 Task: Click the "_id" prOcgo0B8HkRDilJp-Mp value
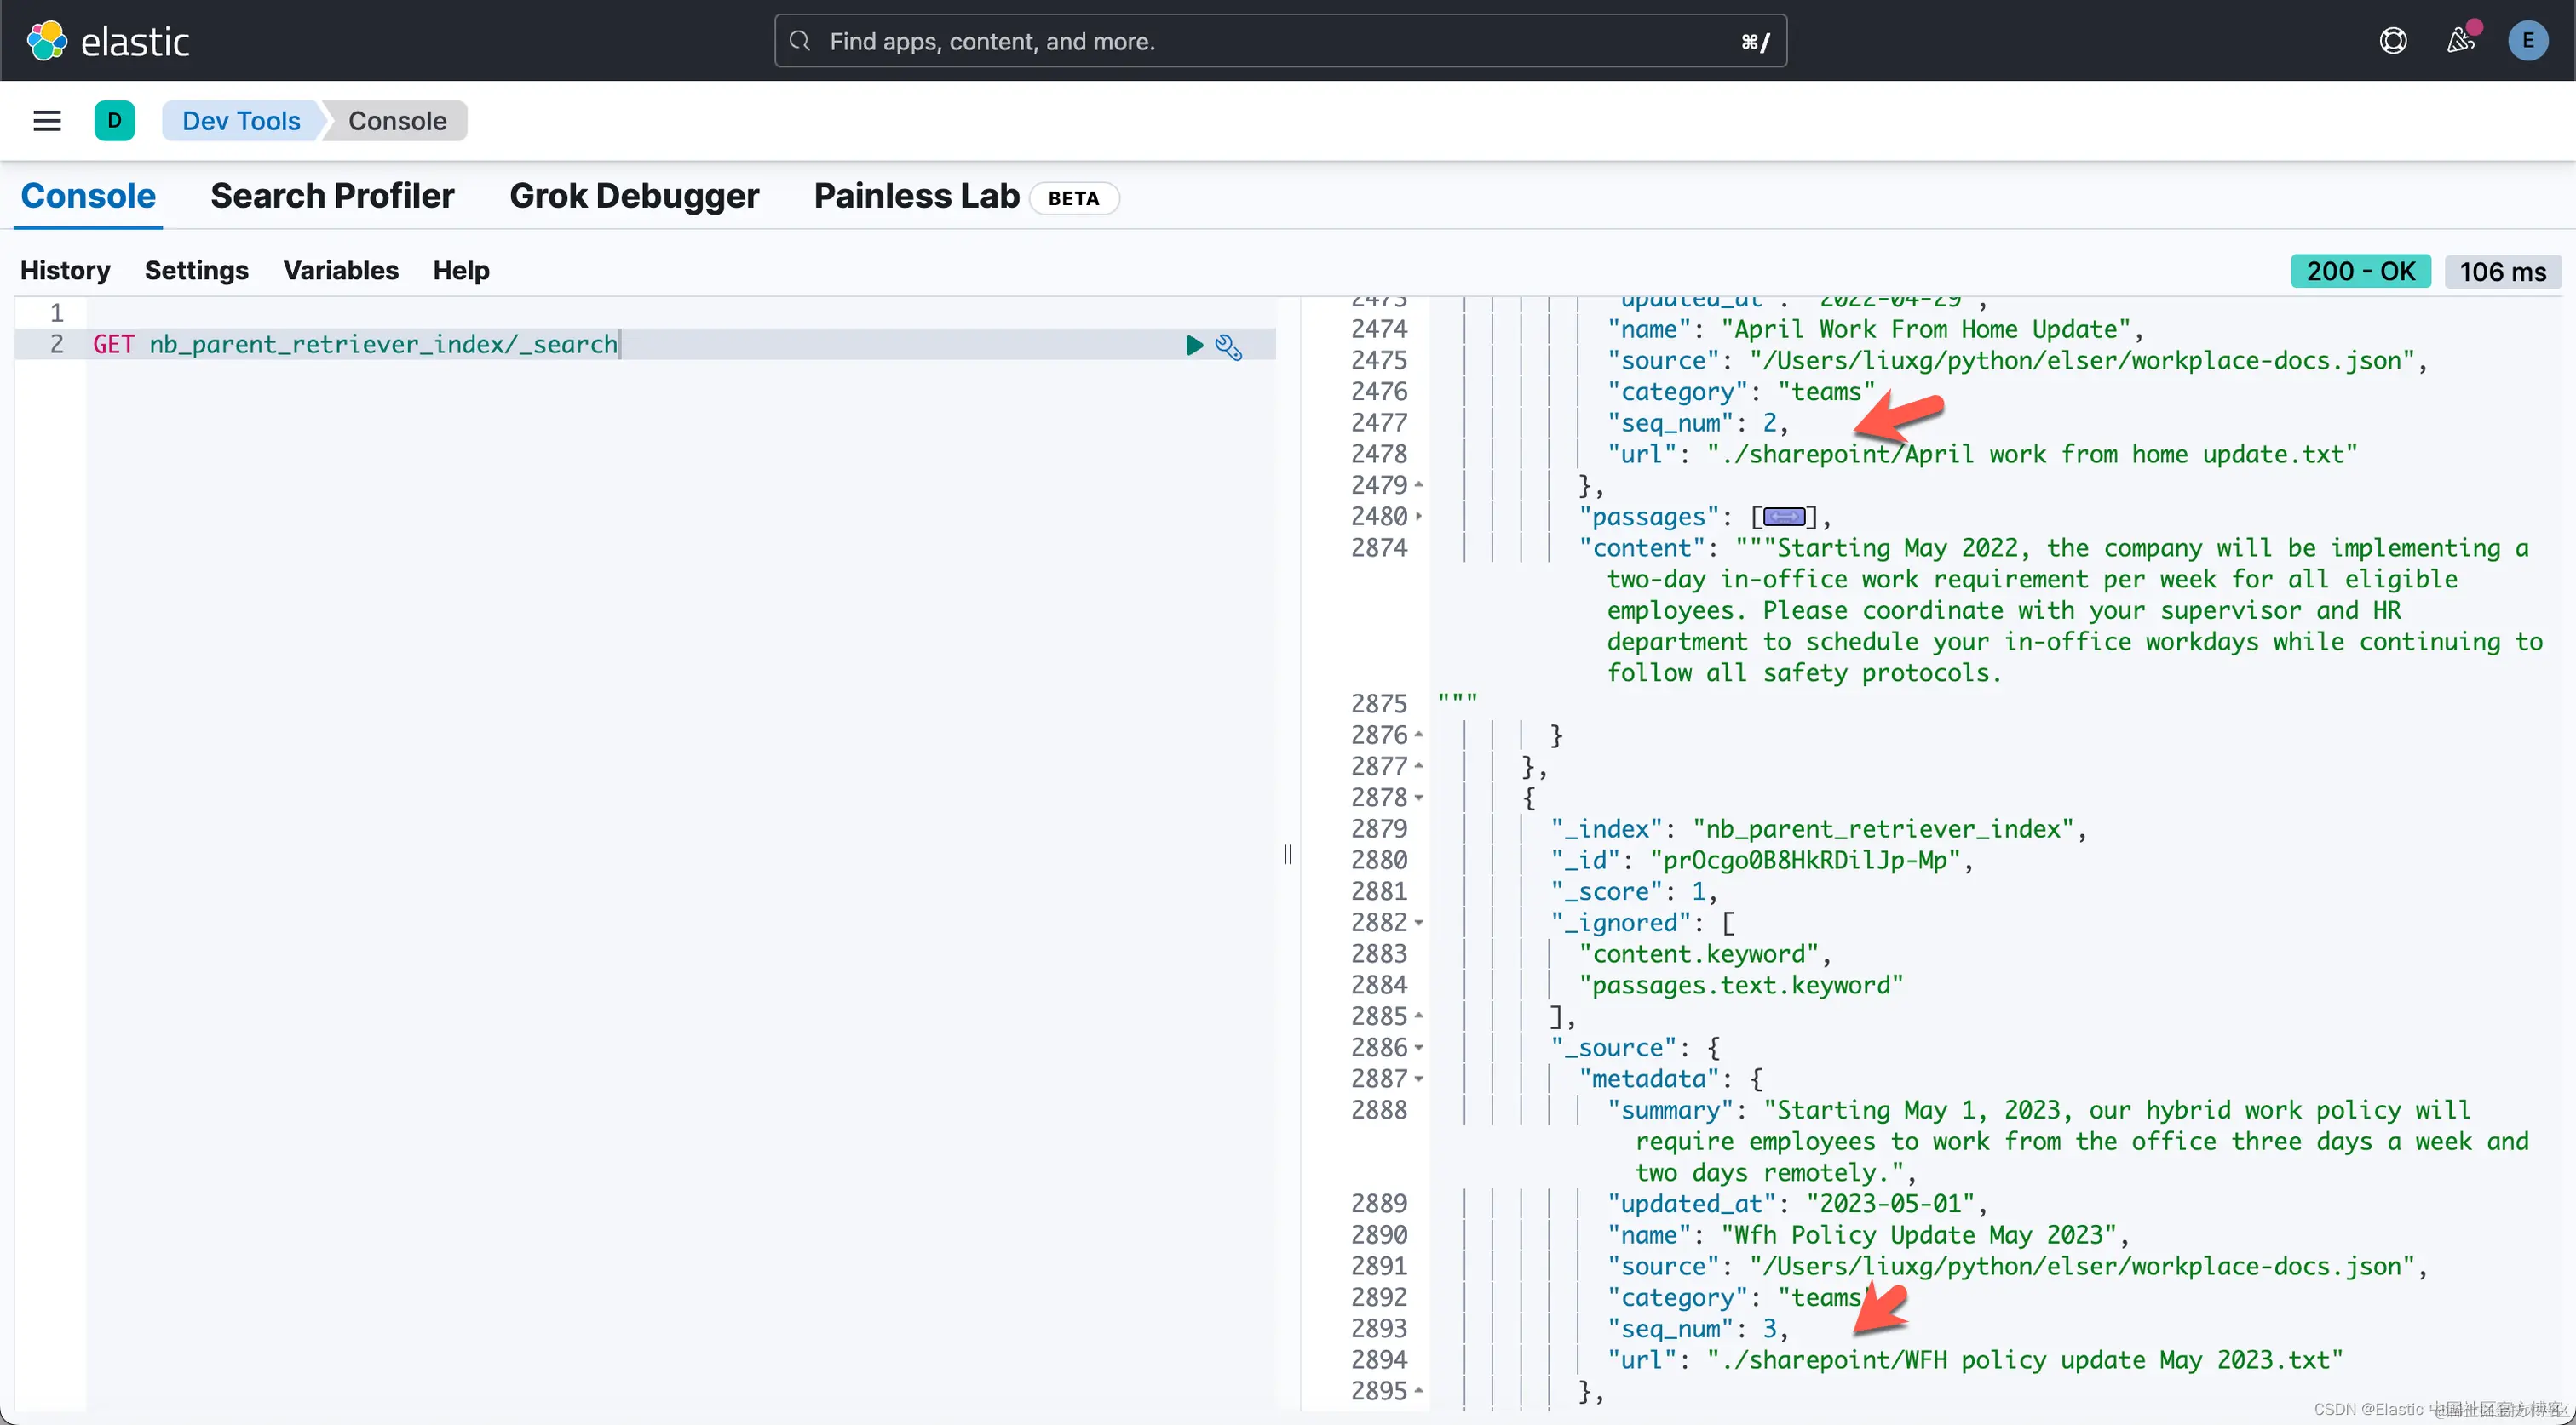pos(1806,861)
